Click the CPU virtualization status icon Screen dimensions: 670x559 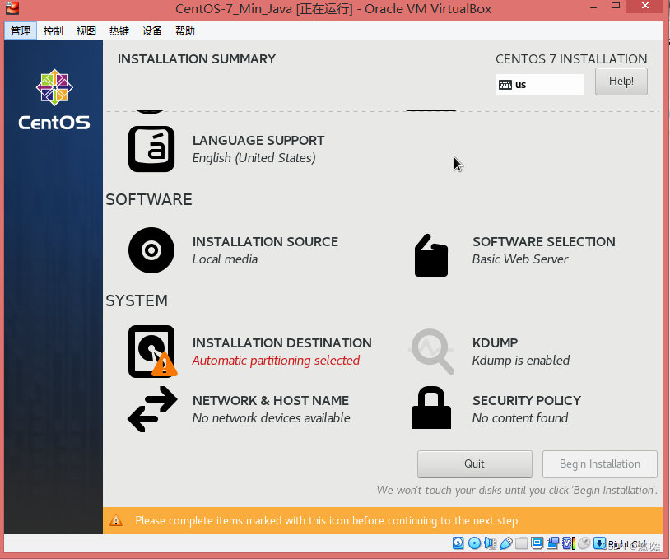click(x=569, y=543)
